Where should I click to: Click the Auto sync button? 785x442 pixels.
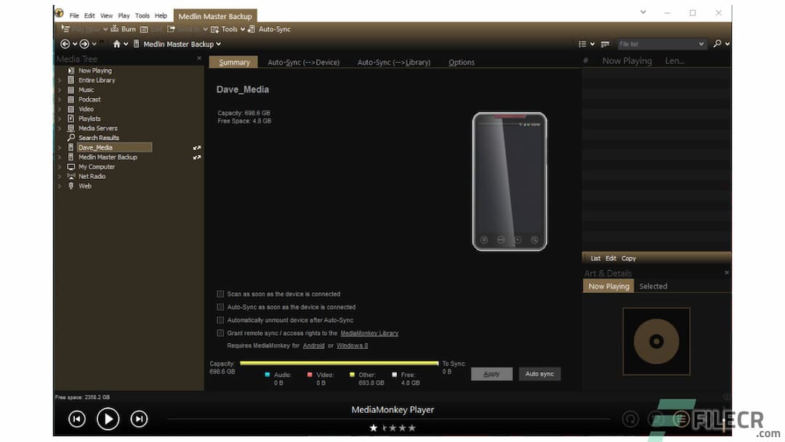point(539,374)
